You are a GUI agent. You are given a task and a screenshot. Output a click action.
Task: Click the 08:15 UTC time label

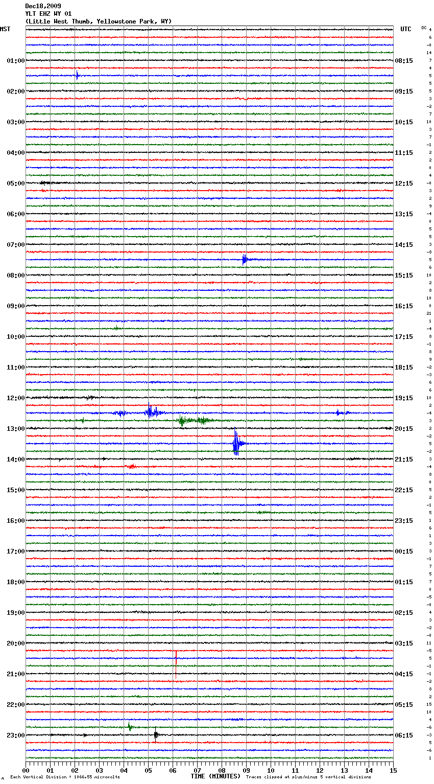point(404,61)
